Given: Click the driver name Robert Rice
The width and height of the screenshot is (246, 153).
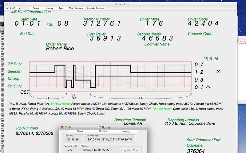Looking at the screenshot, I should coord(60,49).
